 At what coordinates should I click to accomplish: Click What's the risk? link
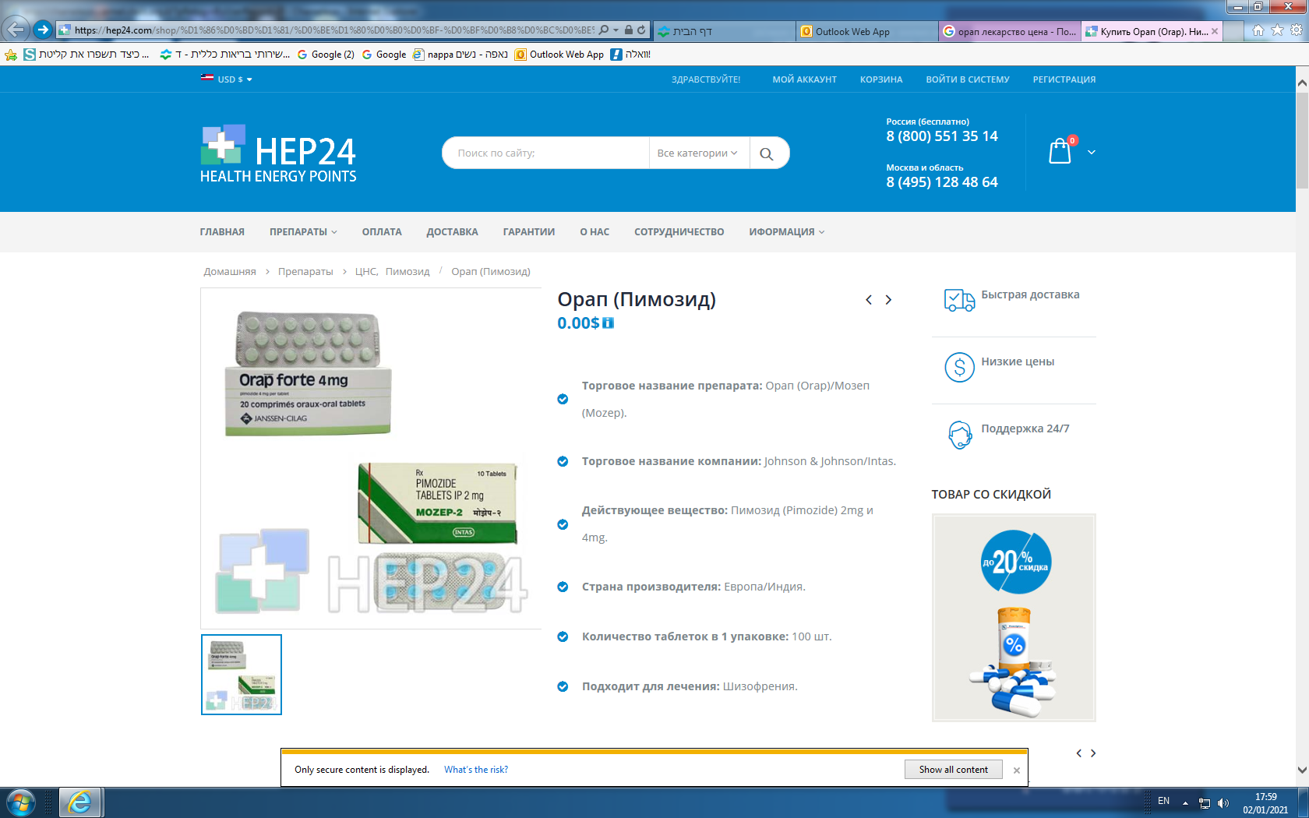click(476, 770)
